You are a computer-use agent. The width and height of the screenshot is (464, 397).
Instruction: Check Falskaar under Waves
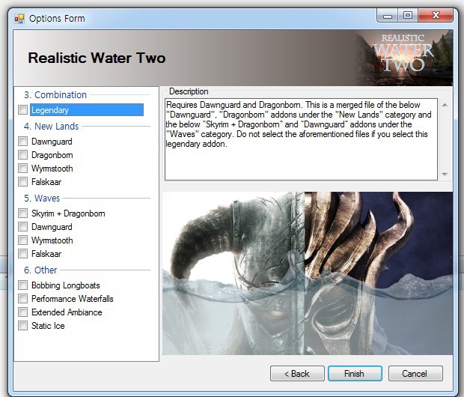point(23,254)
